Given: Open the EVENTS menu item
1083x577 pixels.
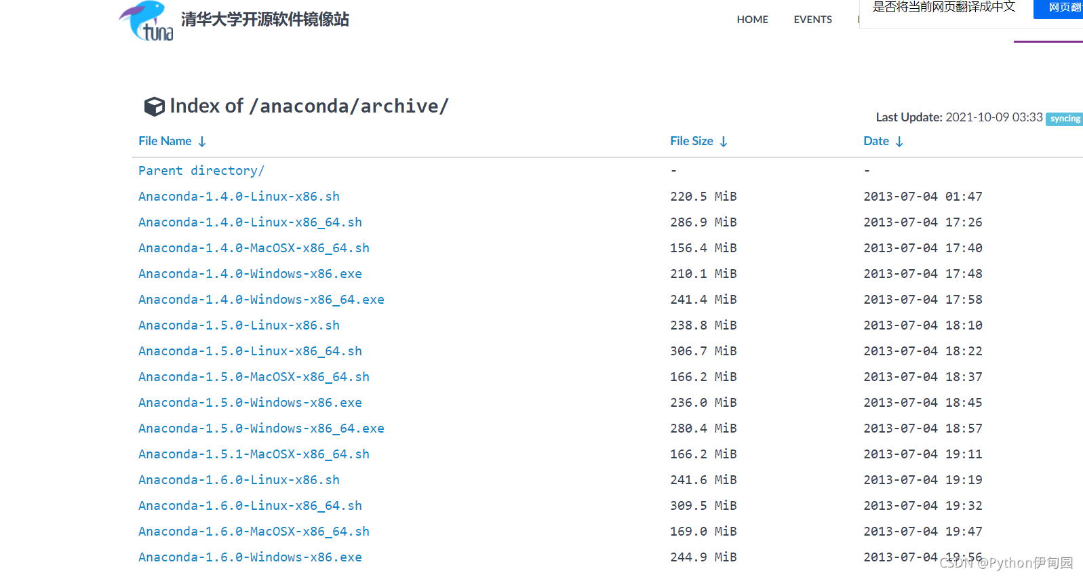Looking at the screenshot, I should tap(812, 20).
